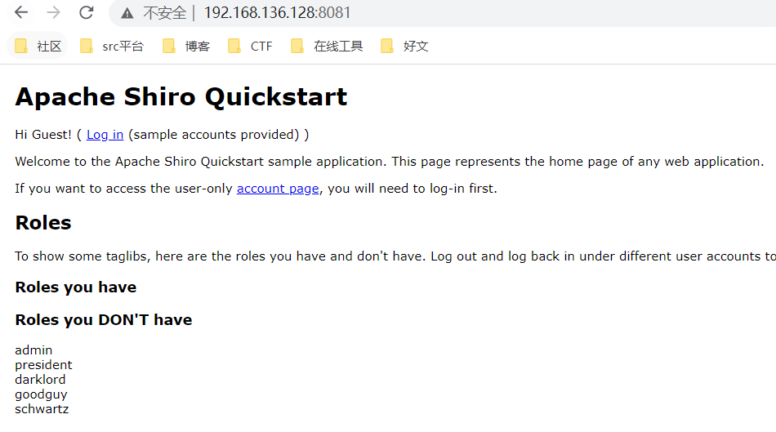The width and height of the screenshot is (776, 432).
Task: Open the 在线工具 bookmark folder
Action: tap(327, 46)
